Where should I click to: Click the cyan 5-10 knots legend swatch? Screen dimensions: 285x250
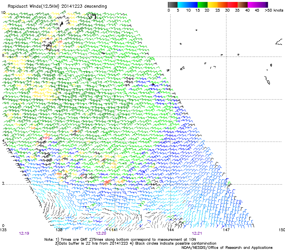[183, 5]
